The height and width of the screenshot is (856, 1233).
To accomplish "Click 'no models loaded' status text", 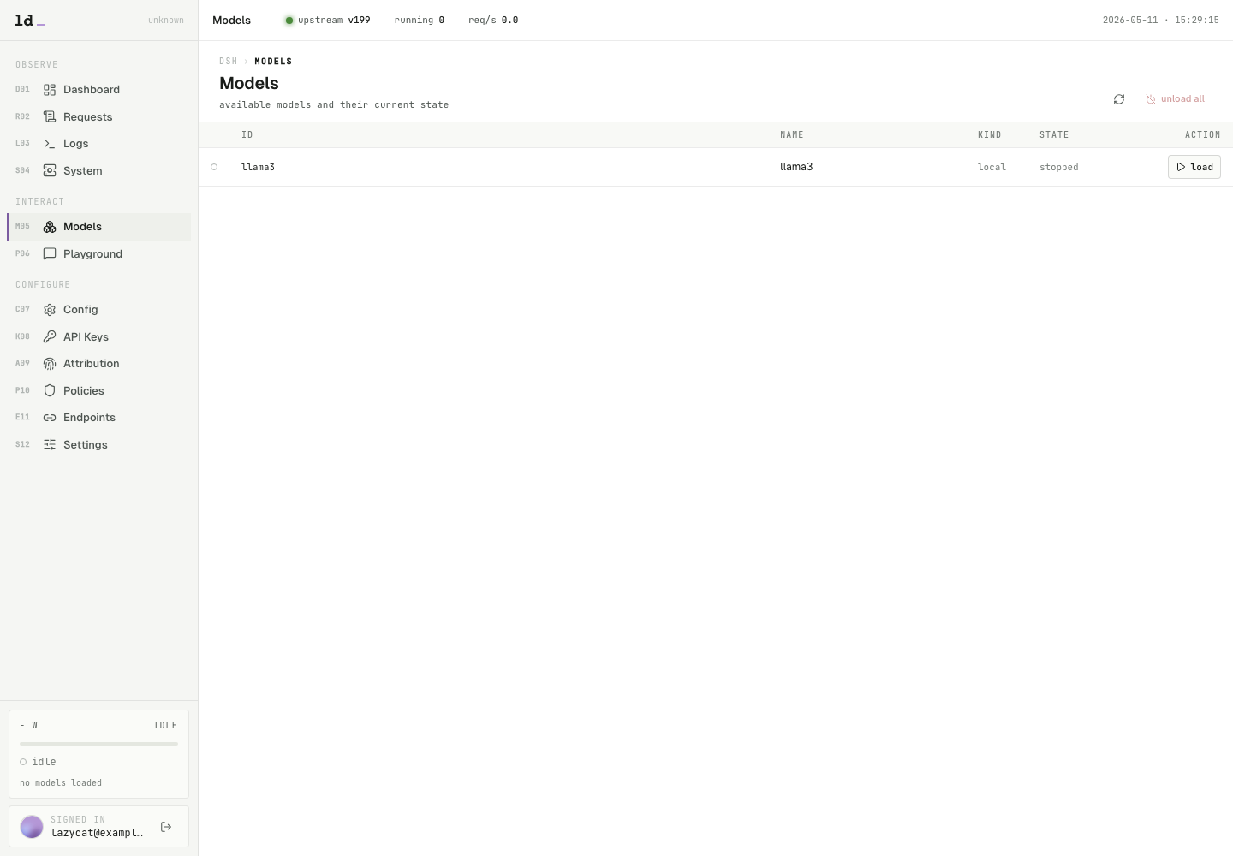I will [x=61, y=783].
